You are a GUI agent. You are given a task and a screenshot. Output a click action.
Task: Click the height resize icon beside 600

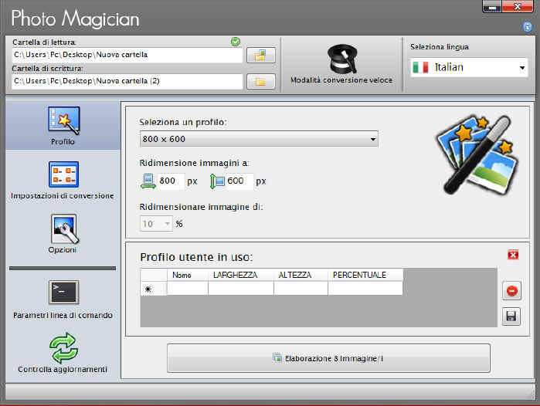point(217,181)
